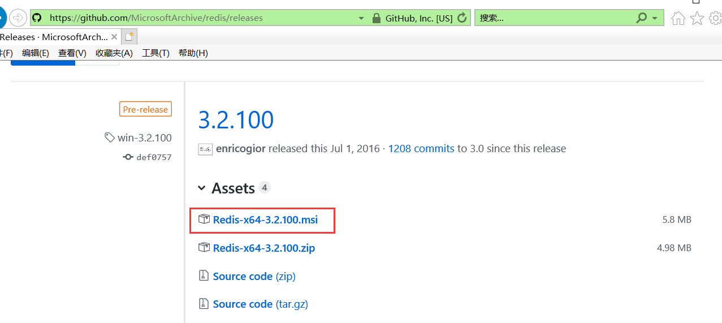Click the padlock security icon

(x=377, y=18)
